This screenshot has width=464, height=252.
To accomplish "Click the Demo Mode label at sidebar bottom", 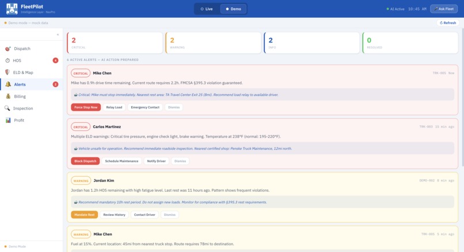I will (x=17, y=246).
